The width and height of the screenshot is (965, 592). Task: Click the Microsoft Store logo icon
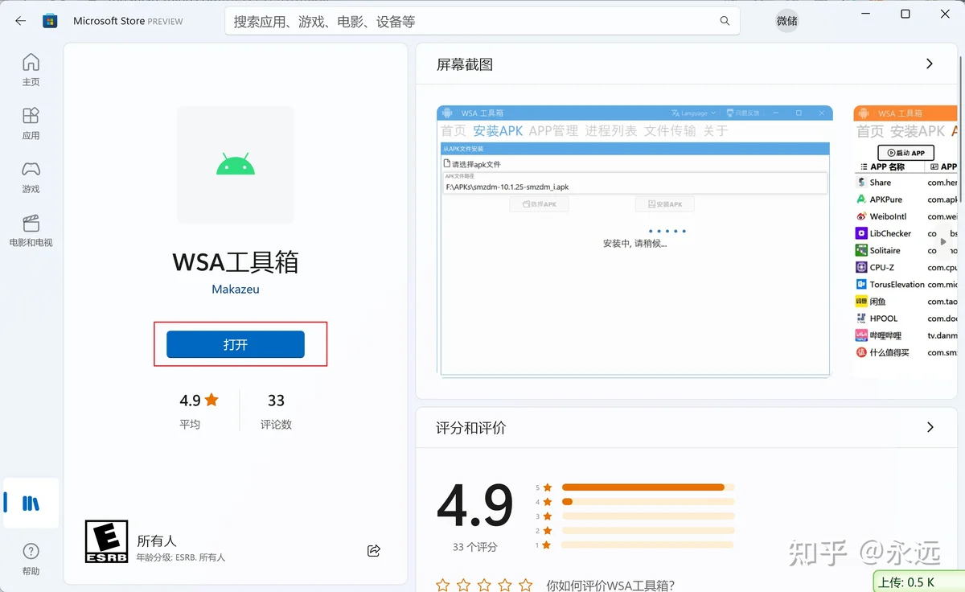(50, 21)
